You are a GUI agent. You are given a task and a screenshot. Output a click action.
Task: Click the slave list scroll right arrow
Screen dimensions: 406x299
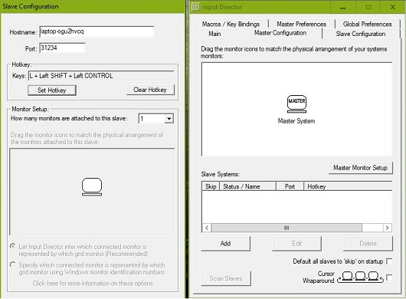[x=387, y=228]
